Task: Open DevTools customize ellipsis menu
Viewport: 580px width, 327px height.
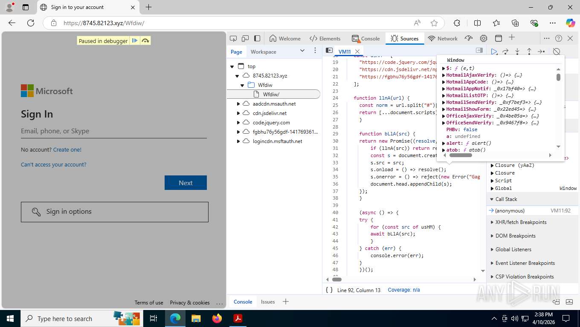Action: [x=547, y=38]
